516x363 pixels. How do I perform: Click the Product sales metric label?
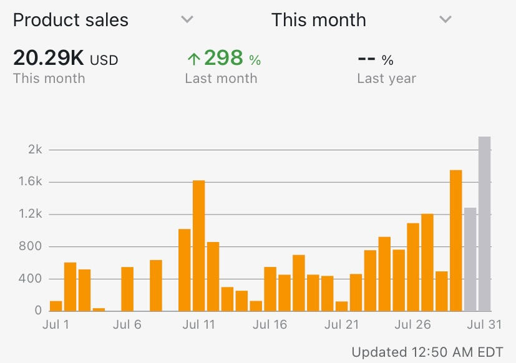[x=71, y=20]
